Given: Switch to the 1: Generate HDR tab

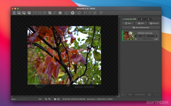Looking at the screenshot, I should coord(129,19).
